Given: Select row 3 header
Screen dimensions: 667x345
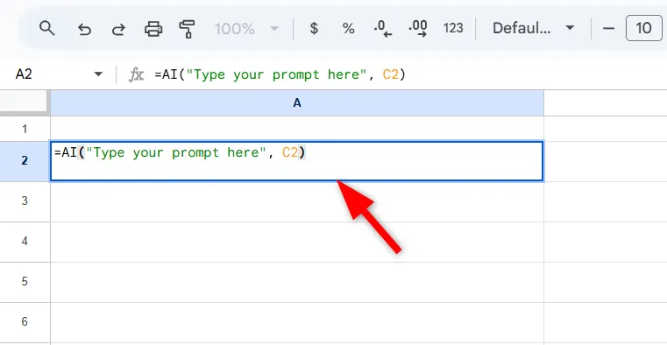Looking at the screenshot, I should 25,201.
